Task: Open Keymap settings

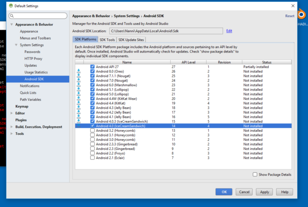Action: pyautogui.click(x=22, y=106)
